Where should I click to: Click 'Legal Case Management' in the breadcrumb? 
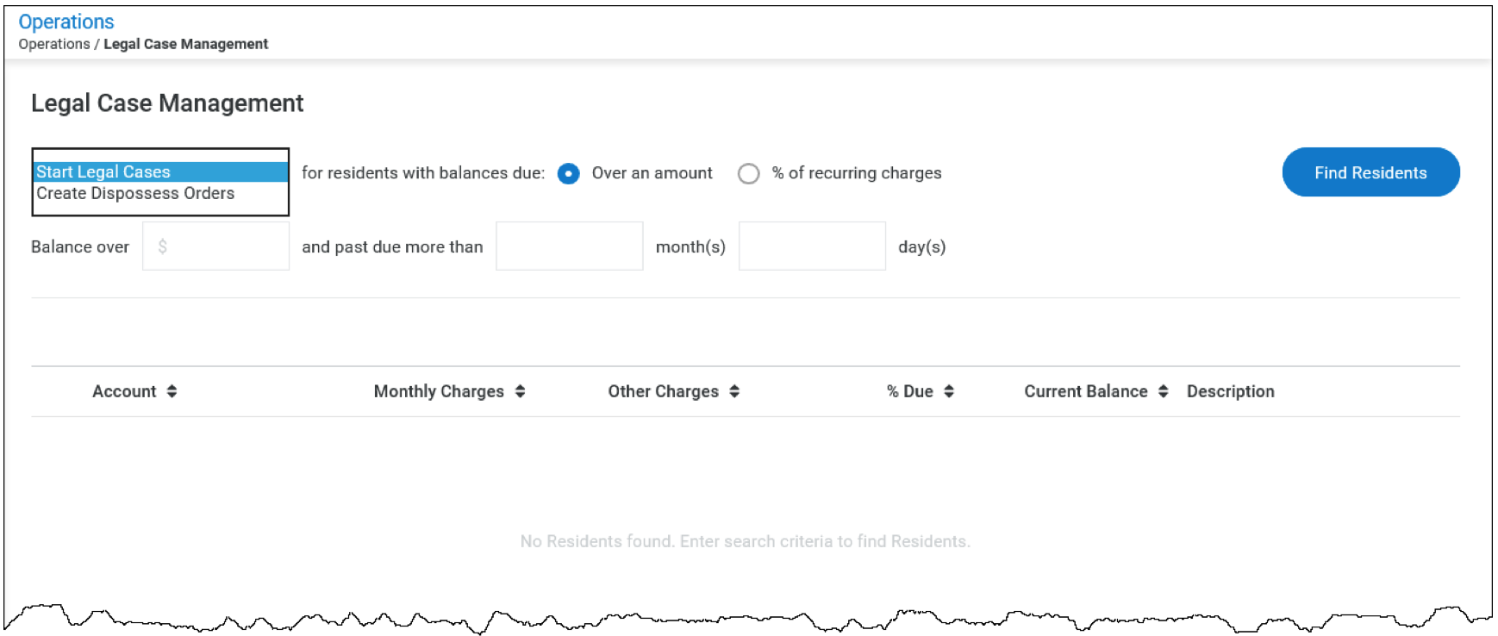tap(185, 44)
